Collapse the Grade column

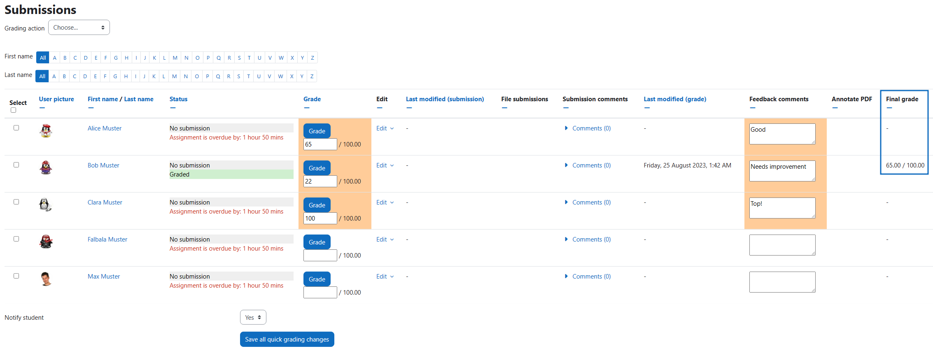[306, 108]
